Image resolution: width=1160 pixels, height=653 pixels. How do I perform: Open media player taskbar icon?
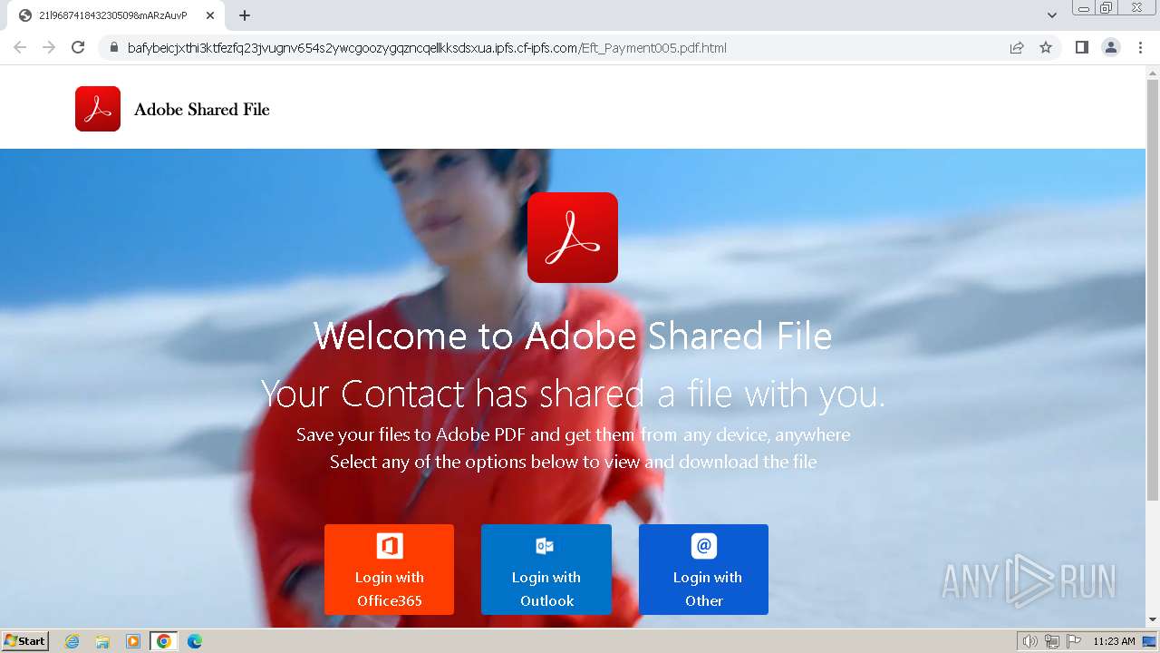133,641
